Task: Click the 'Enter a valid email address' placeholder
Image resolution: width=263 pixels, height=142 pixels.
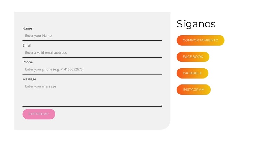Action: click(x=46, y=53)
